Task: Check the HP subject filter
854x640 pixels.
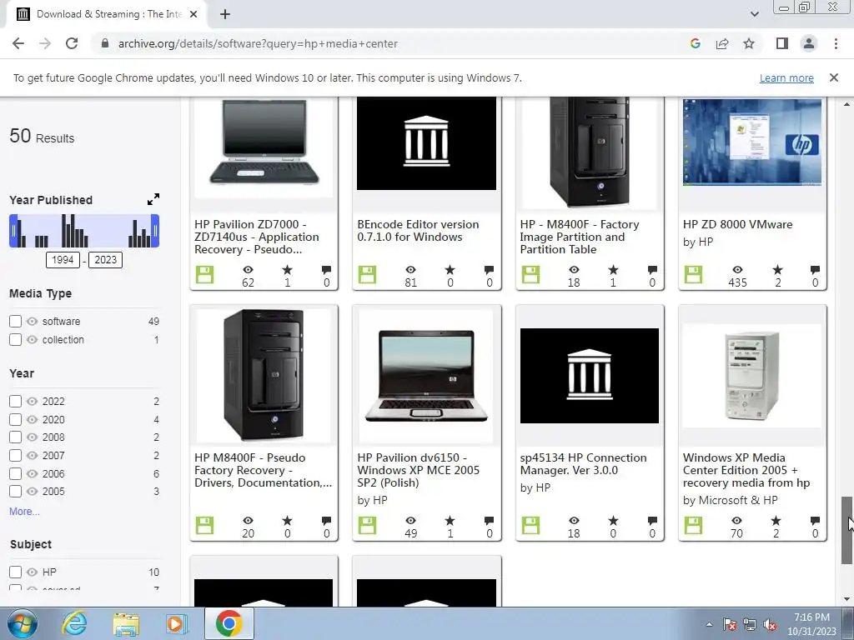Action: 15,572
